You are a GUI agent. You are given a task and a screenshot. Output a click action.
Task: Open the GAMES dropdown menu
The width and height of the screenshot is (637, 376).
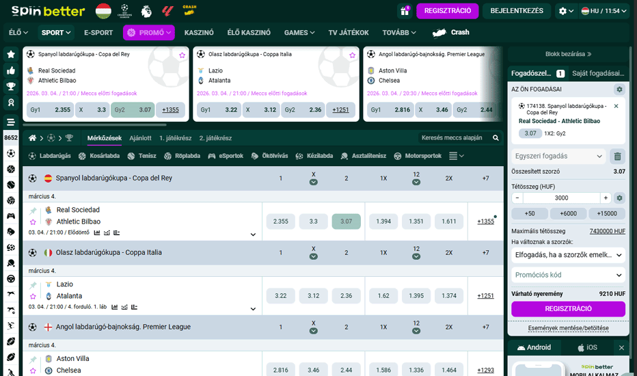pos(299,33)
